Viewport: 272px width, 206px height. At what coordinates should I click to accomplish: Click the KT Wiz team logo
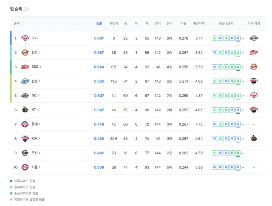click(x=25, y=110)
